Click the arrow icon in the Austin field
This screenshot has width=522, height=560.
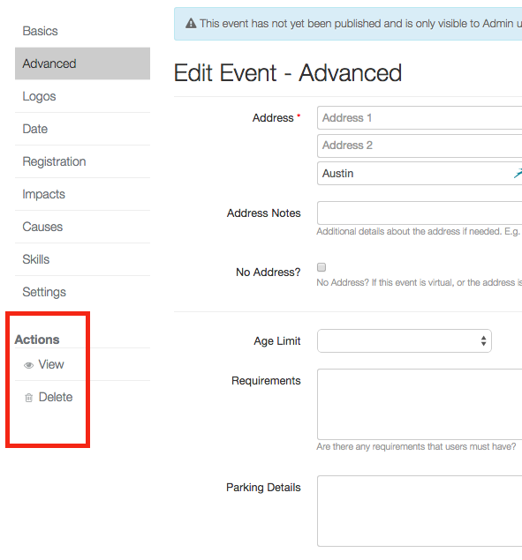[x=518, y=174]
